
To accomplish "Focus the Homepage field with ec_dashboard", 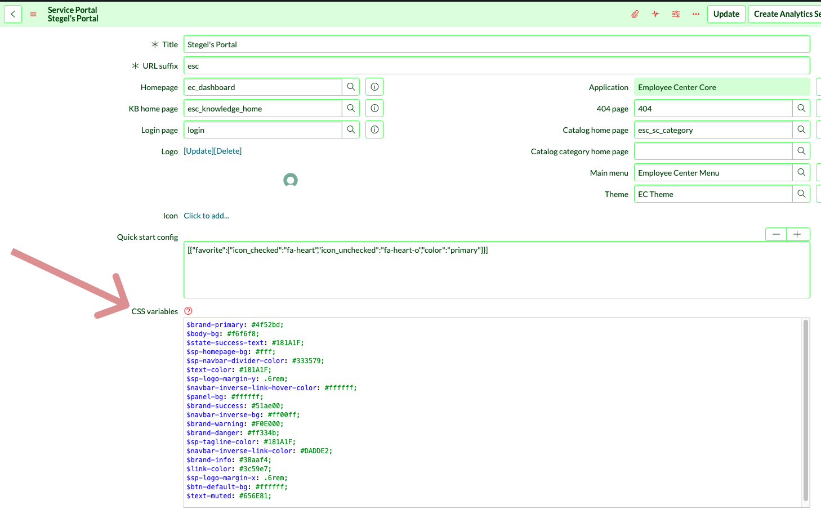I will (x=262, y=87).
